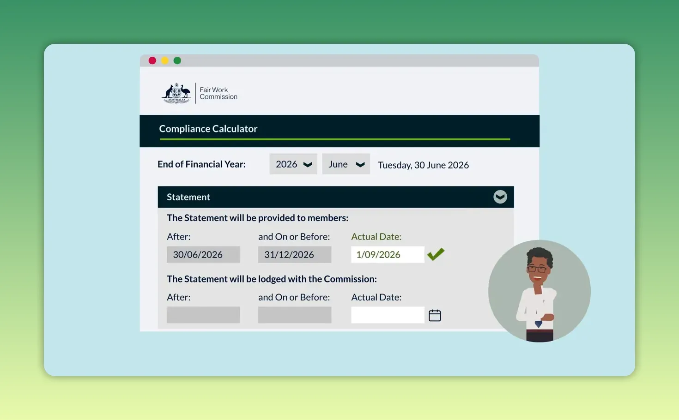This screenshot has height=420, width=679.
Task: Click the yellow window minimize dot
Action: [x=164, y=60]
